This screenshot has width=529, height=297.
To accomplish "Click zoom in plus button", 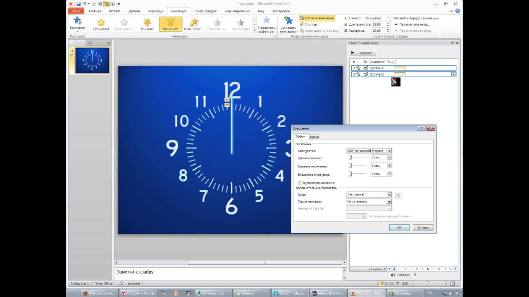I will coord(446,283).
